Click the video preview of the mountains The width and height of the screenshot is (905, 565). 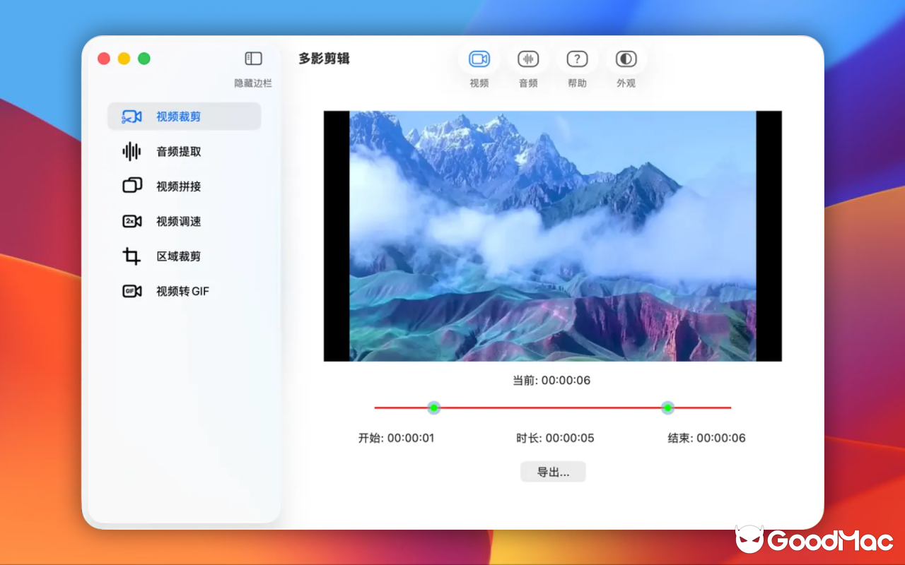pyautogui.click(x=553, y=235)
